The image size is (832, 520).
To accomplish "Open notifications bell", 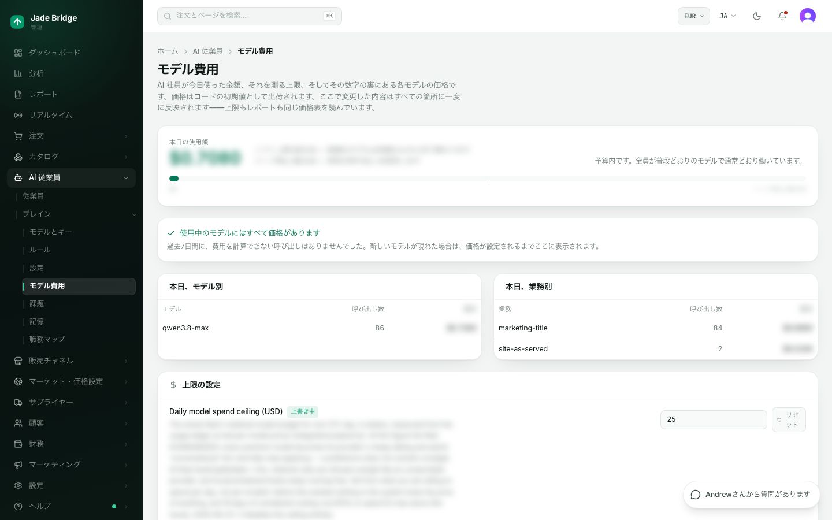I will coord(782,16).
